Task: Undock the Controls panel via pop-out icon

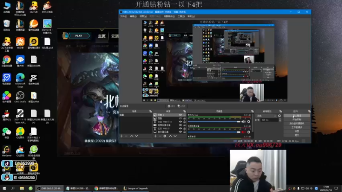Action: coord(309,111)
